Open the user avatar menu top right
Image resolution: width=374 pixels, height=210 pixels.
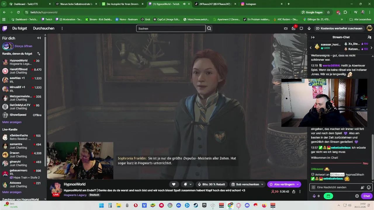click(369, 28)
